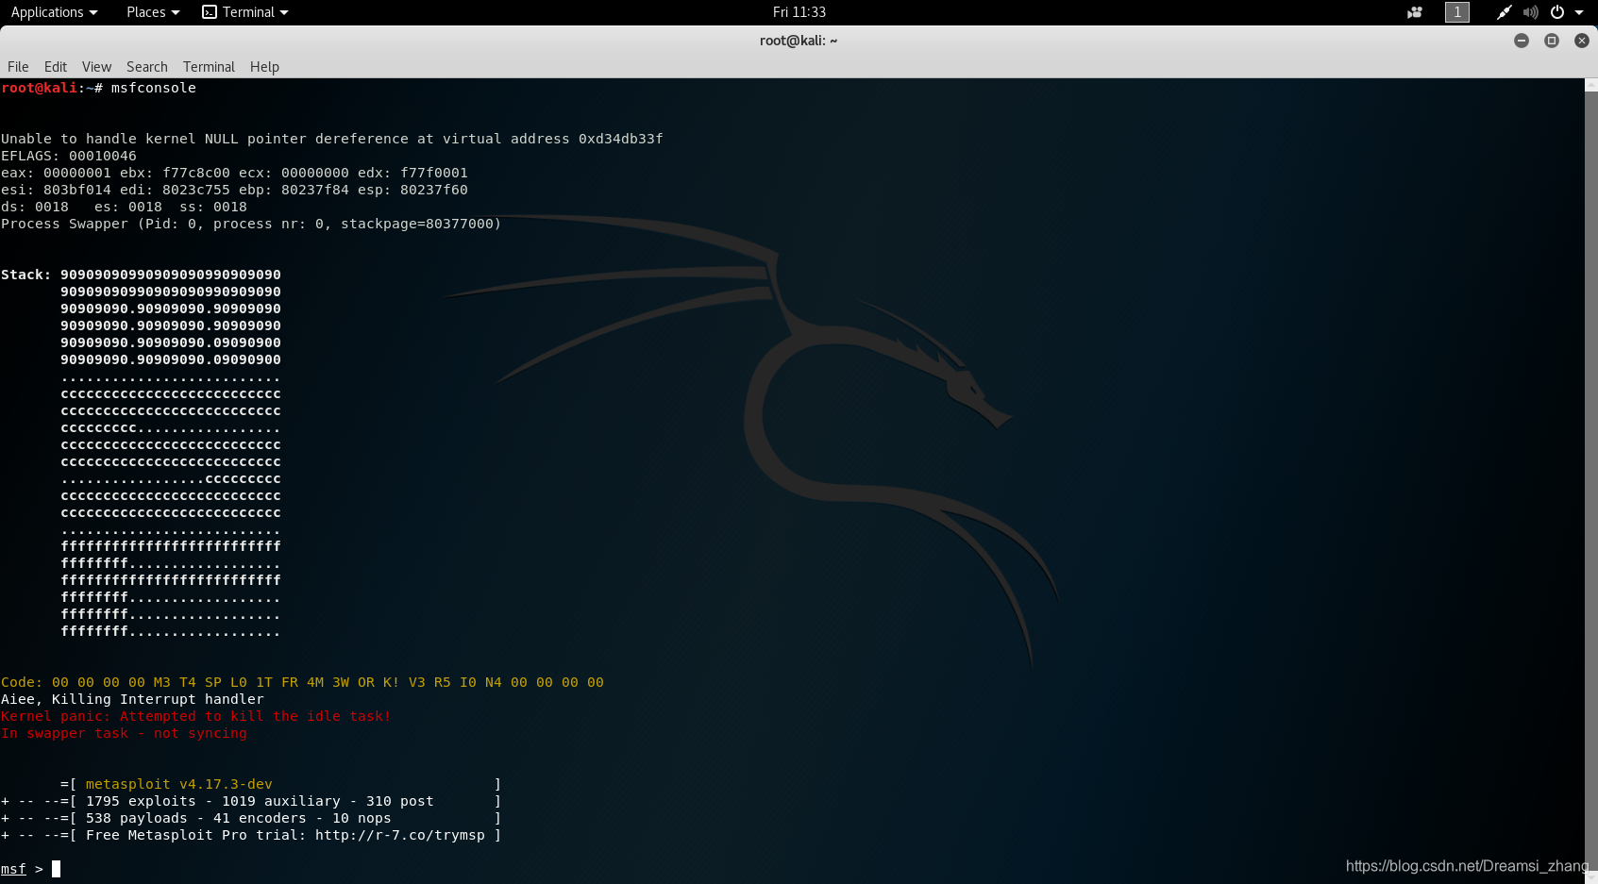Image resolution: width=1598 pixels, height=884 pixels.
Task: Open the Terminal app menu in top bar
Action: tap(245, 12)
